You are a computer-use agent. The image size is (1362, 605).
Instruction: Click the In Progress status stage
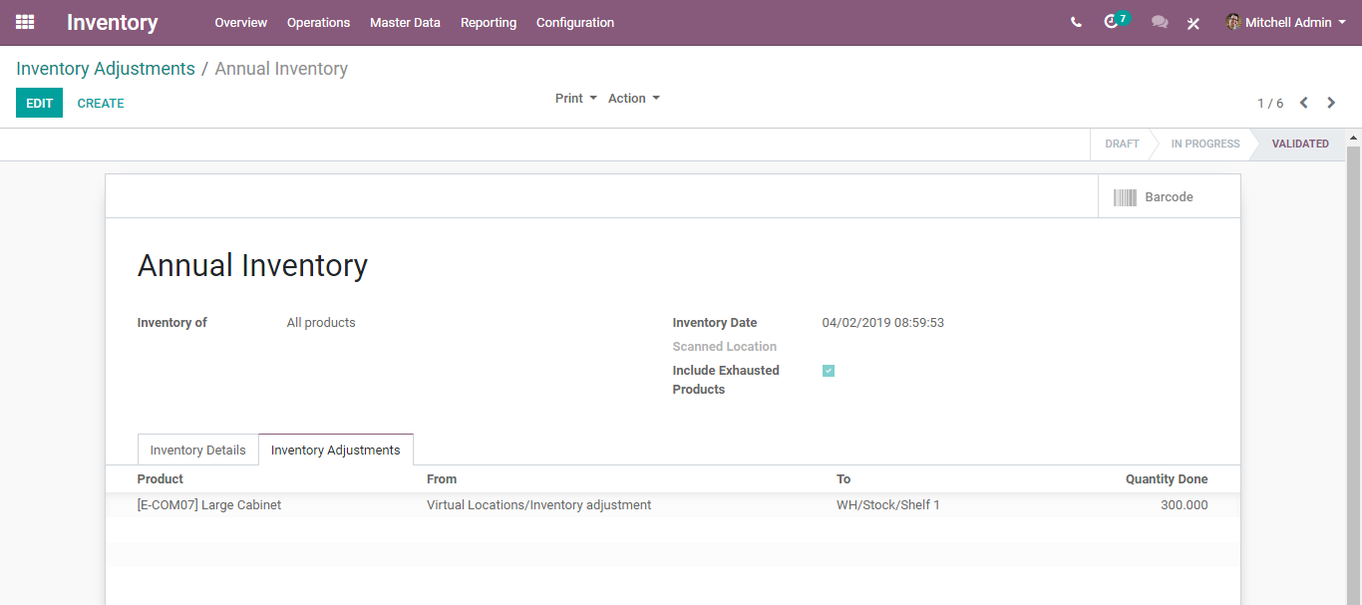(x=1205, y=144)
